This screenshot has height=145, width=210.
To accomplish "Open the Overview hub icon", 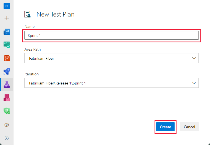I will [x=7, y=32].
